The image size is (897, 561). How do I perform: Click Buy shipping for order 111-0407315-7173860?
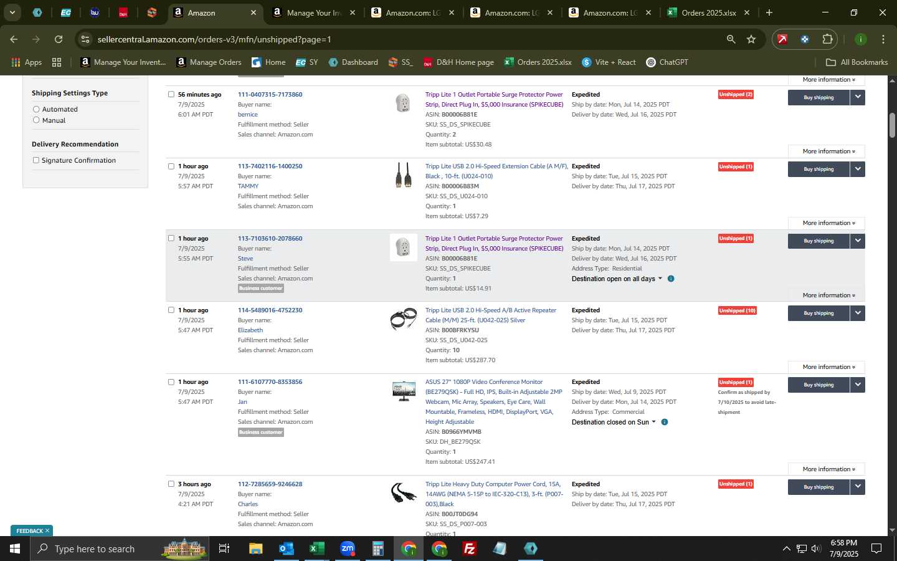tap(819, 97)
